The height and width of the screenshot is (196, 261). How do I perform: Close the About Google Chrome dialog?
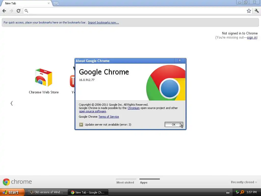[x=180, y=60]
